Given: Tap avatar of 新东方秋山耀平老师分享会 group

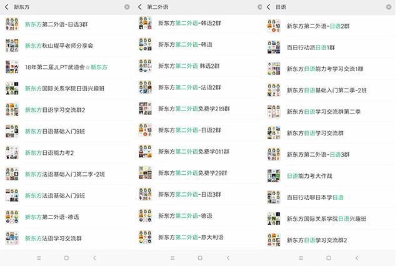Looking at the screenshot, I should pos(12,46).
